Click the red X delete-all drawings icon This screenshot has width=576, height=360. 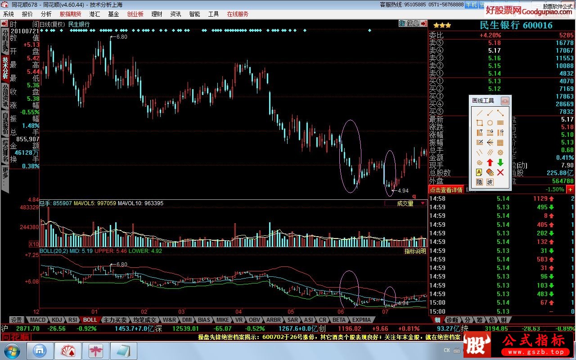point(500,172)
